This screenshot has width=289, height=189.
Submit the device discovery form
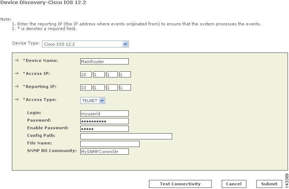(x=269, y=184)
